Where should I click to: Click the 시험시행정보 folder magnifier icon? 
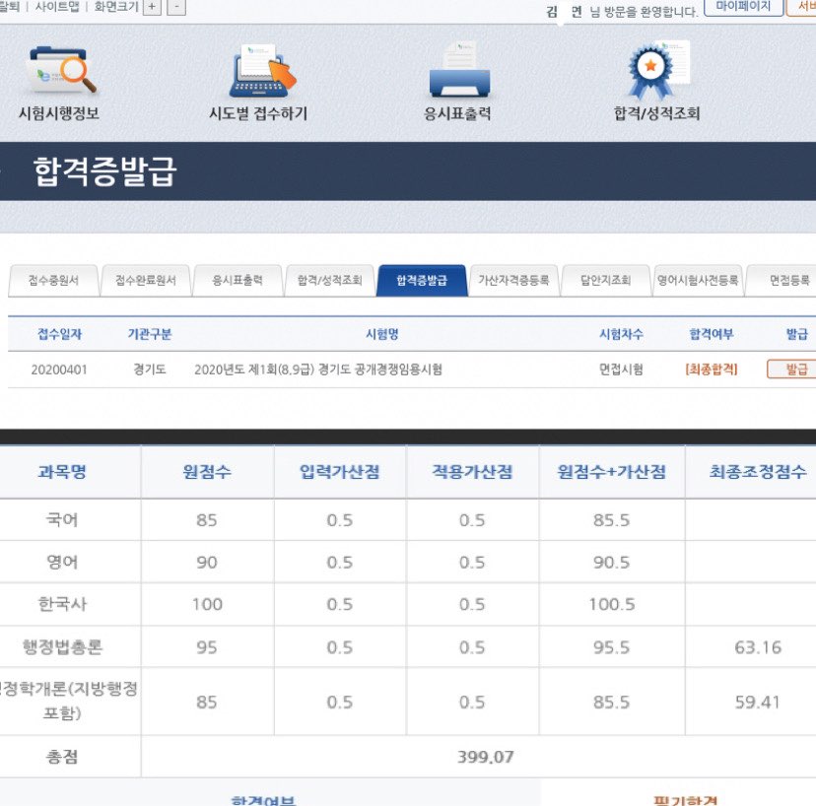pyautogui.click(x=64, y=70)
